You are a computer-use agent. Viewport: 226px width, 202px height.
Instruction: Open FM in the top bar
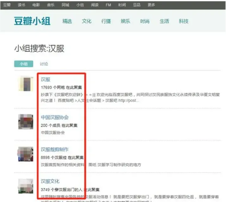(108, 5)
